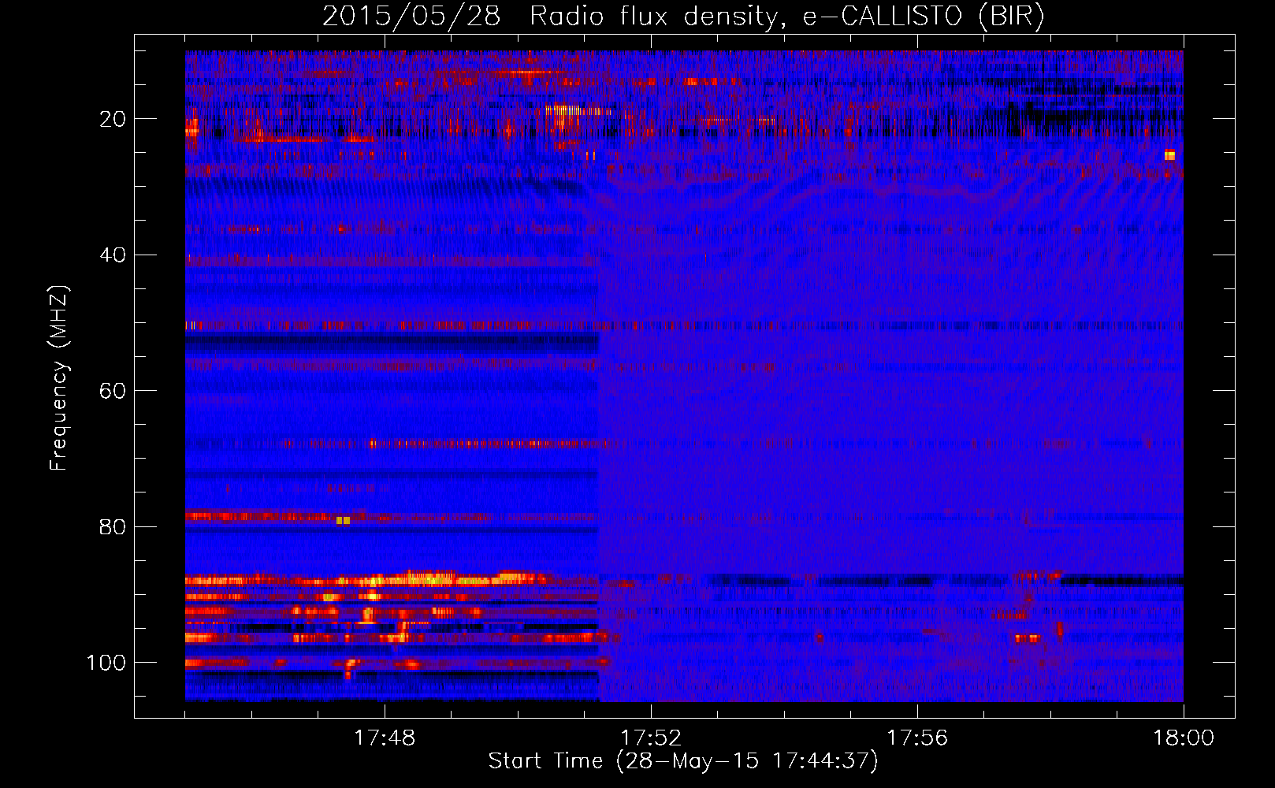Click the 17:56 time tick label
Screen dimensions: 1275x788
[917, 738]
